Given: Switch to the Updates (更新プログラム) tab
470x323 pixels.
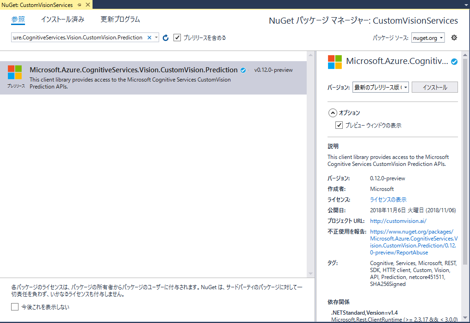Looking at the screenshot, I should pyautogui.click(x=120, y=19).
